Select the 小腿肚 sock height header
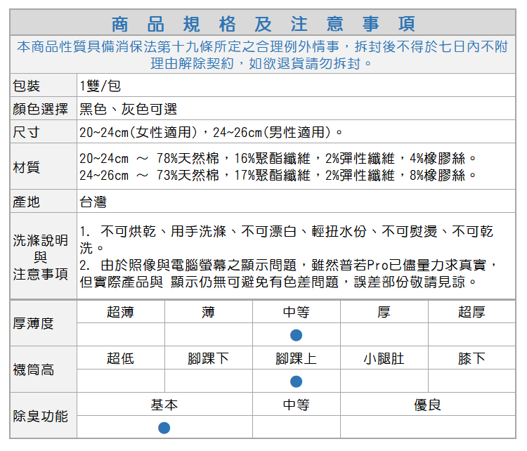 [384, 358]
